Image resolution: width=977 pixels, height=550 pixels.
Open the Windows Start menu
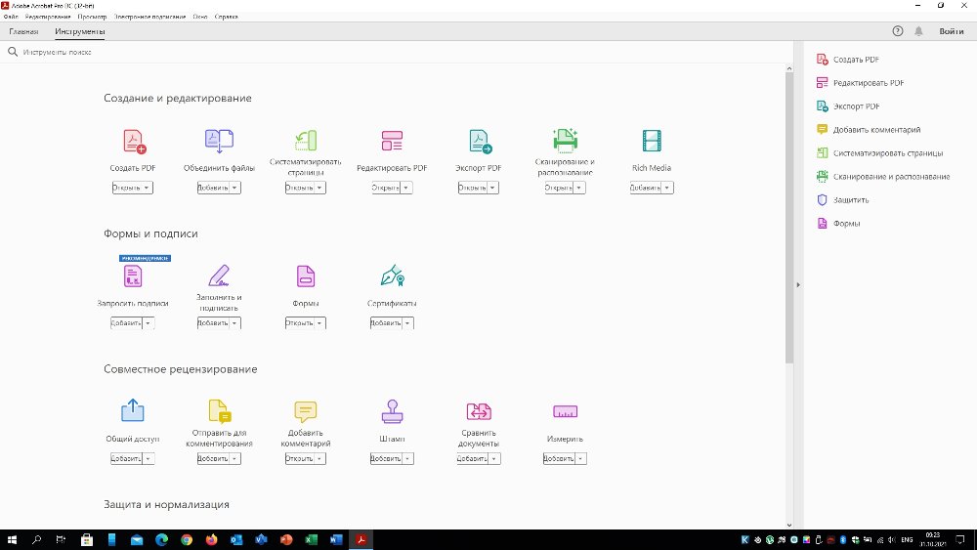point(12,539)
